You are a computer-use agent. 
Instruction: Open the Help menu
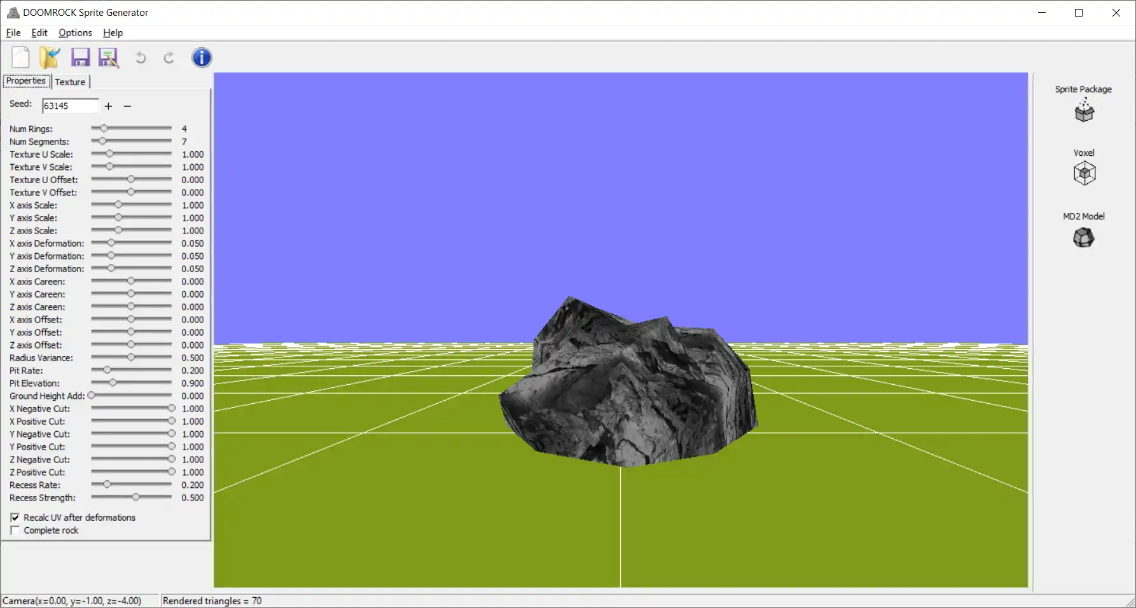113,32
